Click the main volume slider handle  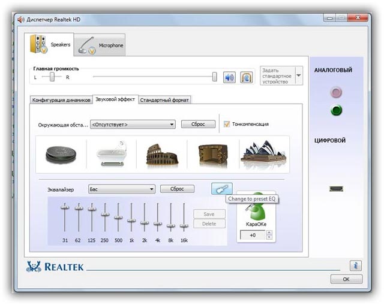[x=215, y=77]
